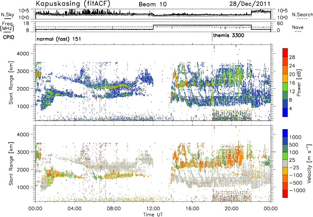Click the '1000' tick on velocity colorbar
The width and height of the screenshot is (313, 217).
pyautogui.click(x=295, y=137)
